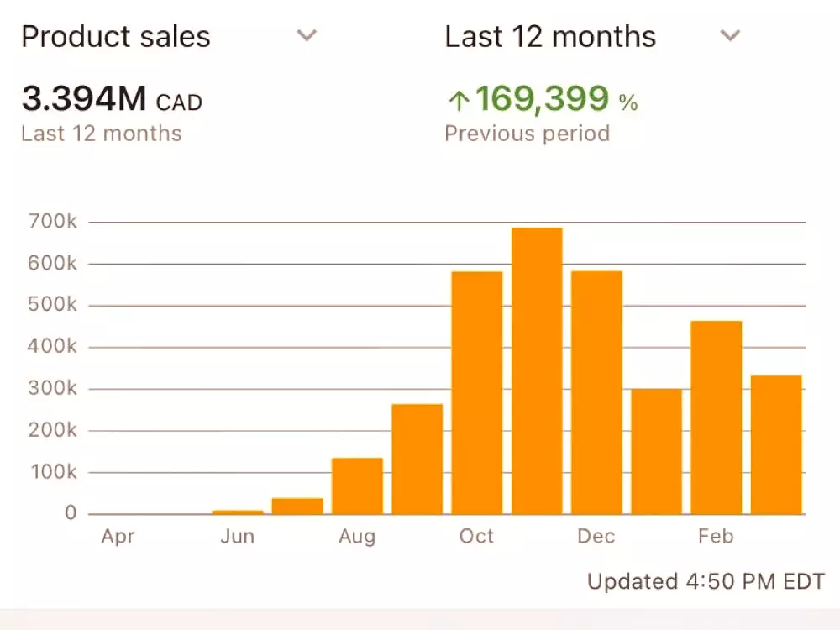The width and height of the screenshot is (840, 630).
Task: Click the 3.394M CAD total figure
Action: tap(112, 101)
